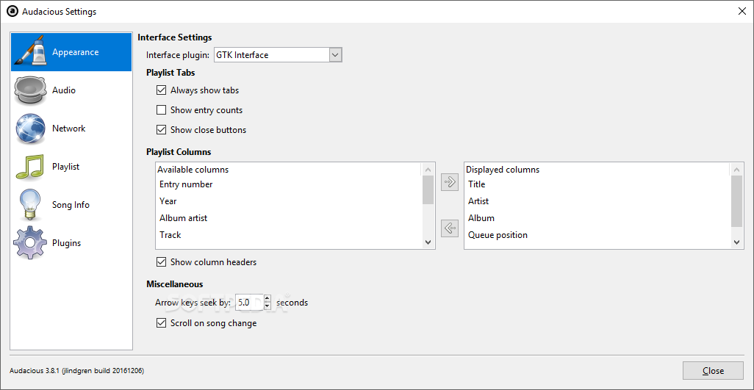Screen dimensions: 754x390
Task: Click the Interface plugin dropdown arrow
Action: click(x=336, y=55)
